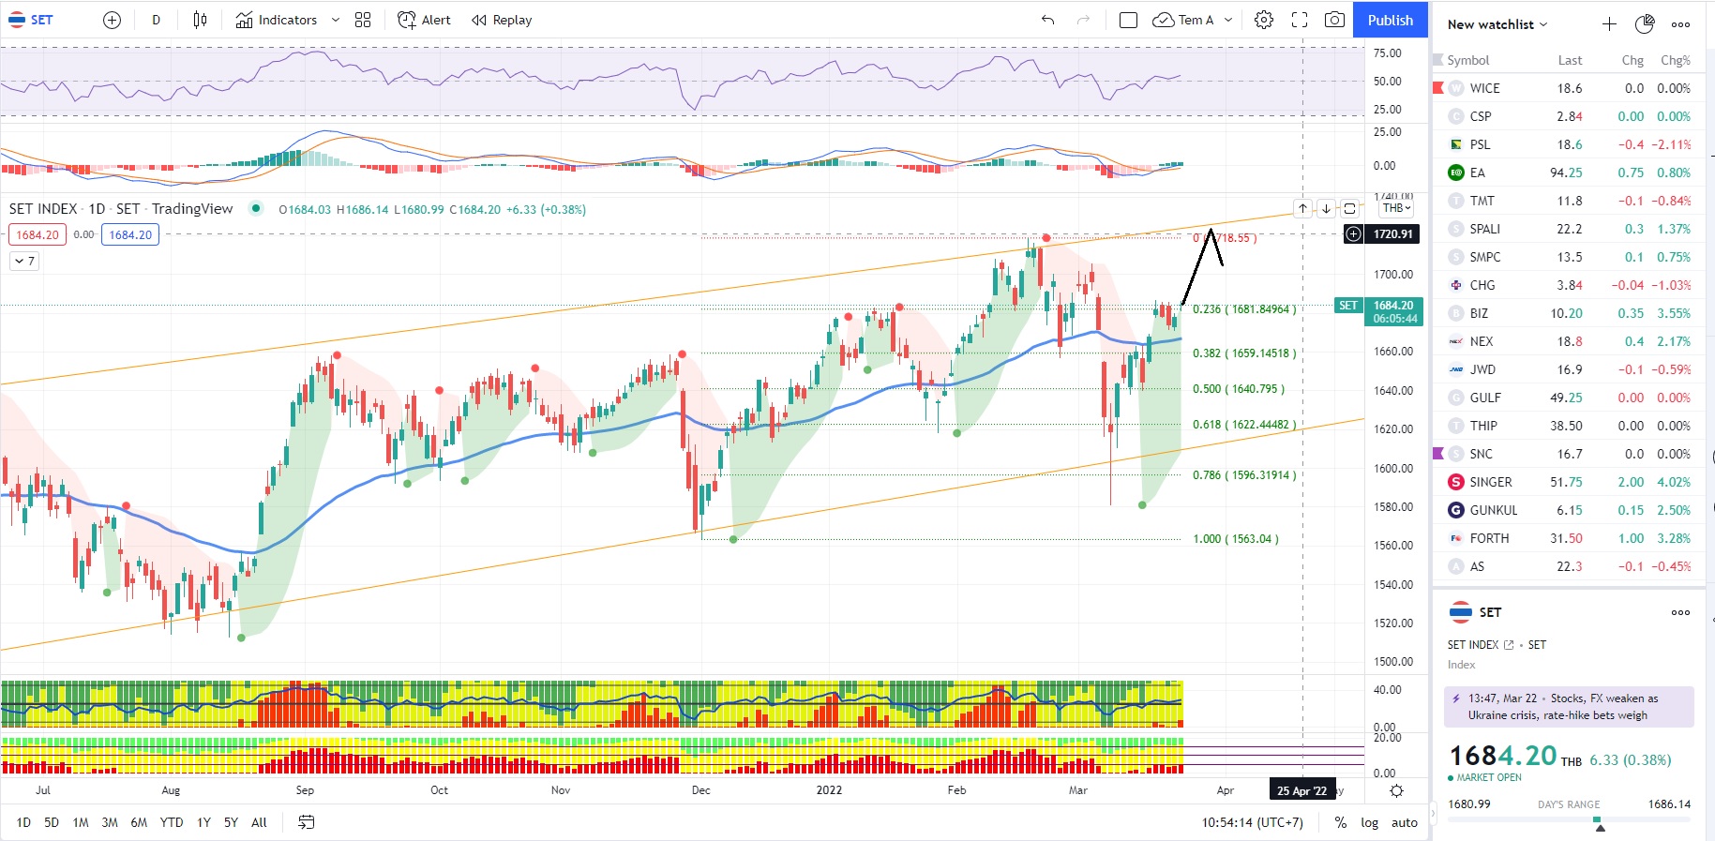Read Stocks, FX weaken news headline
The height and width of the screenshot is (841, 1715).
1569,707
